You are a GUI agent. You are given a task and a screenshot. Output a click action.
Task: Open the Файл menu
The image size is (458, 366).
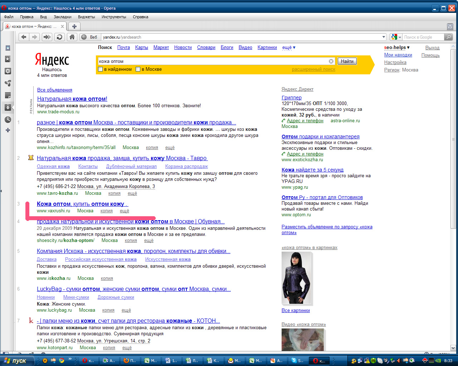point(9,17)
